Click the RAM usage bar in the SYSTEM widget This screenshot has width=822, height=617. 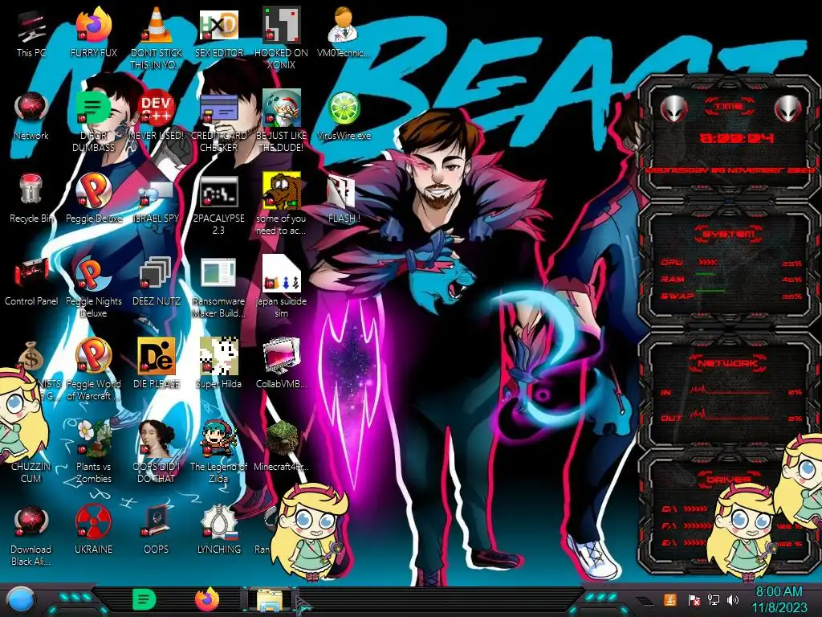pyautogui.click(x=706, y=275)
